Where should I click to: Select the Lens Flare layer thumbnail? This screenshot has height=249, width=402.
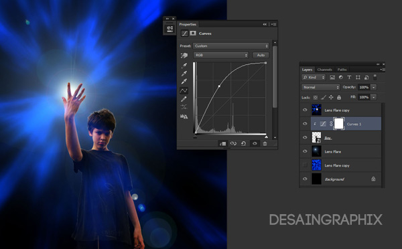[316, 151]
